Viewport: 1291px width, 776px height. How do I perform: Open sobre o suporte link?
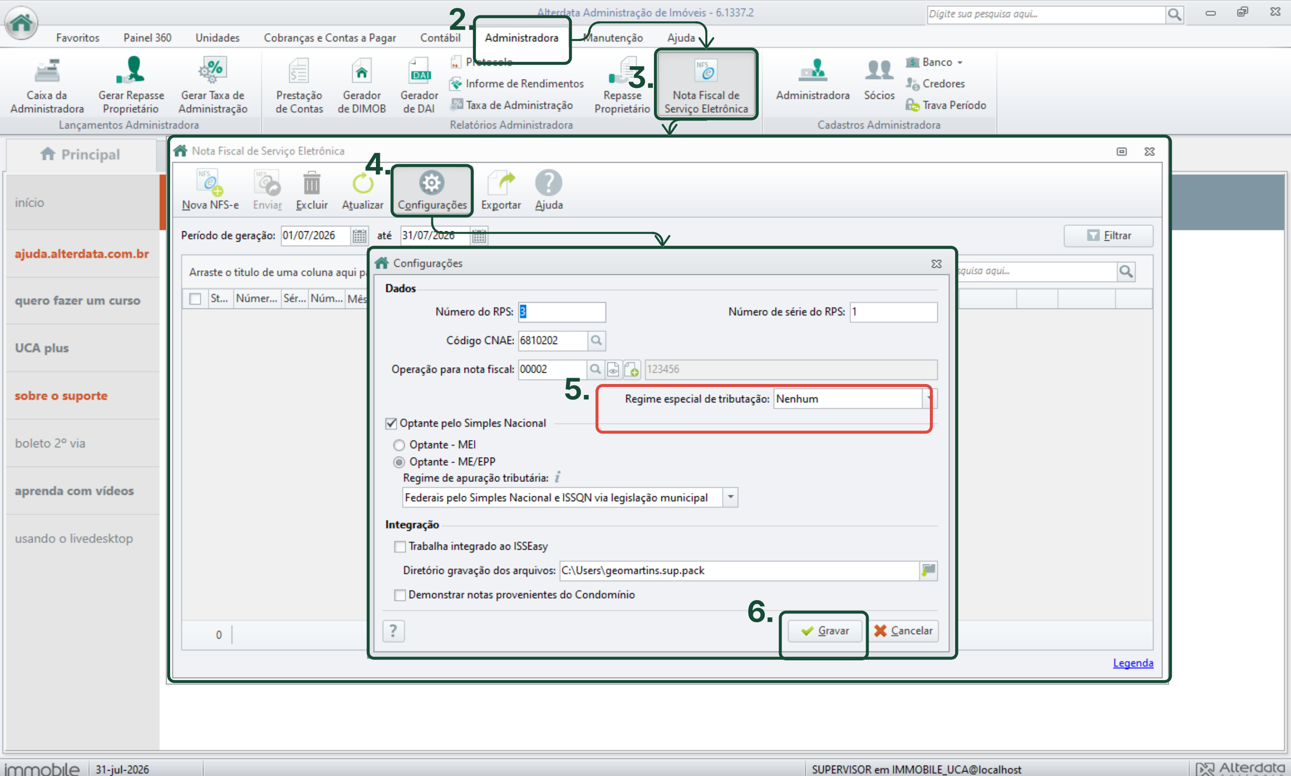(61, 396)
